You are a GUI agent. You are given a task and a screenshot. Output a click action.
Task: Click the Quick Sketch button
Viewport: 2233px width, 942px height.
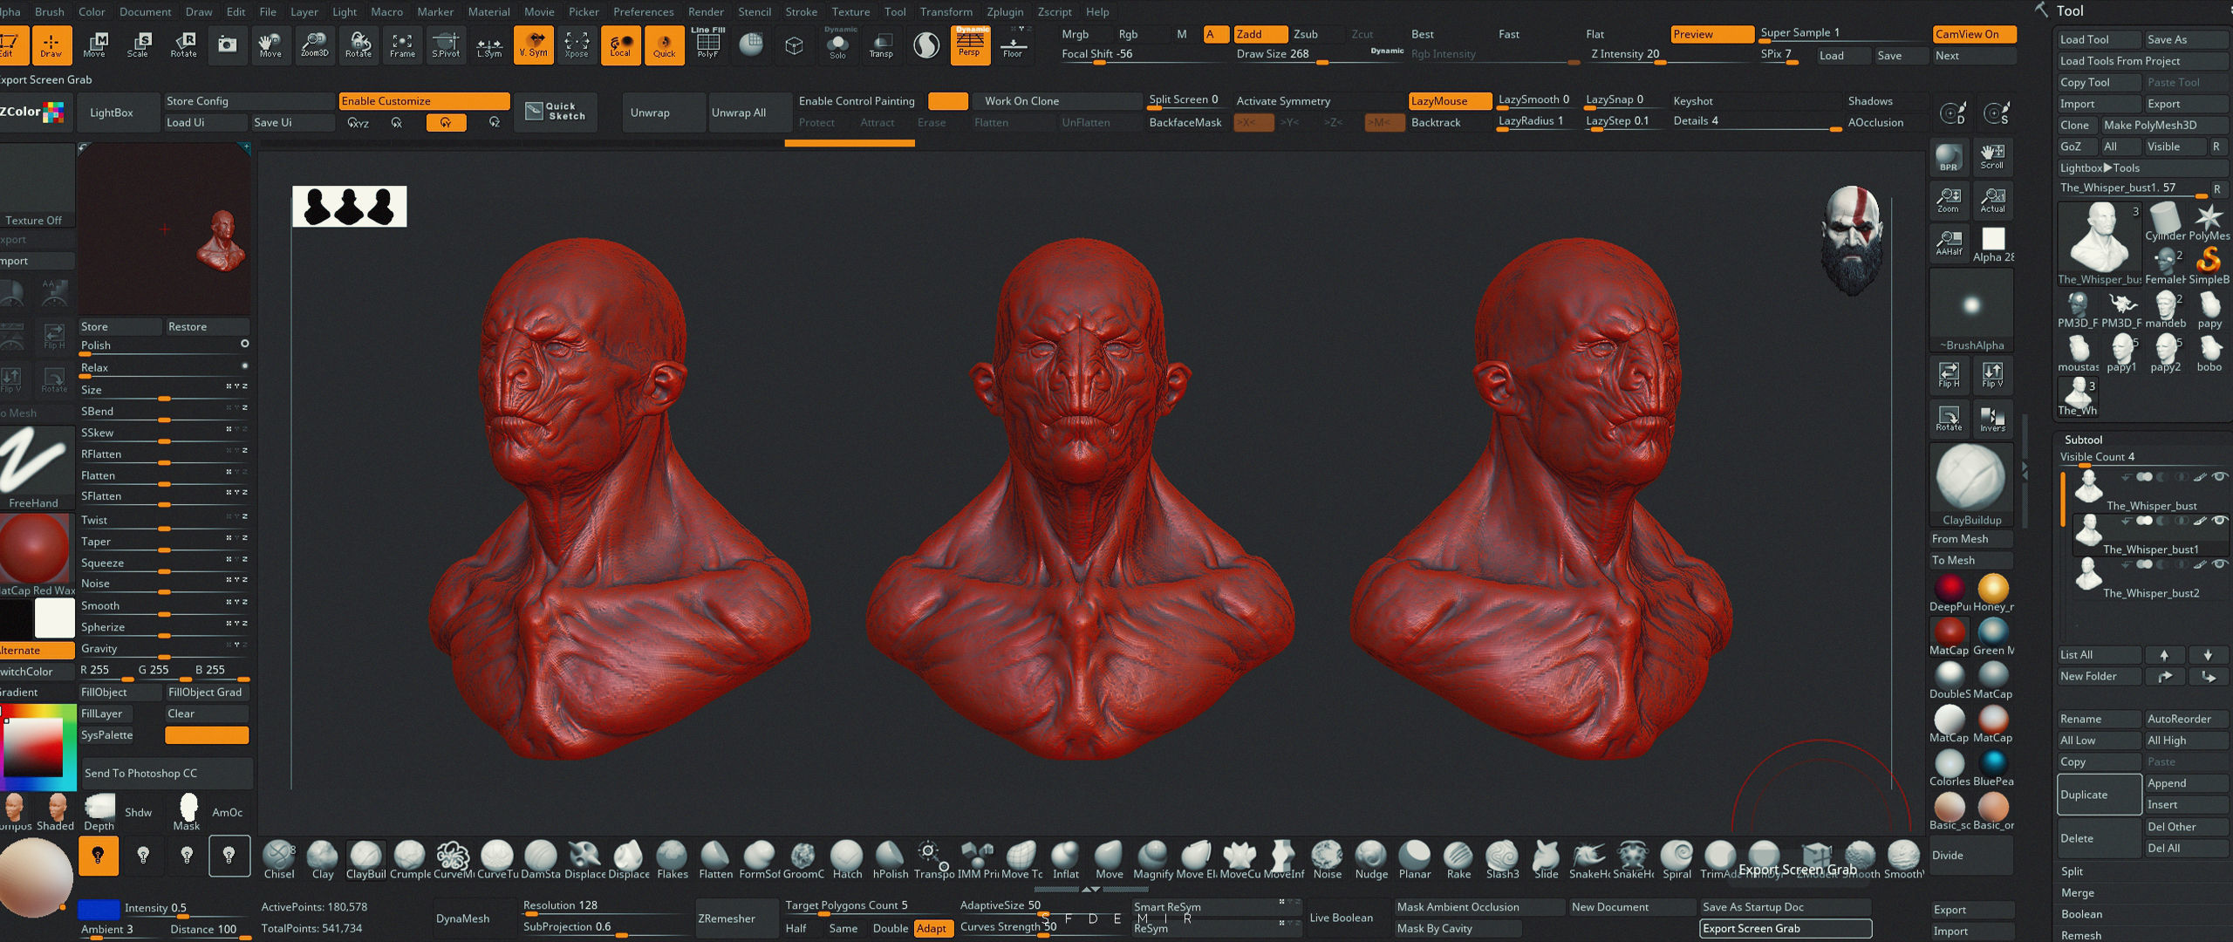tap(556, 112)
